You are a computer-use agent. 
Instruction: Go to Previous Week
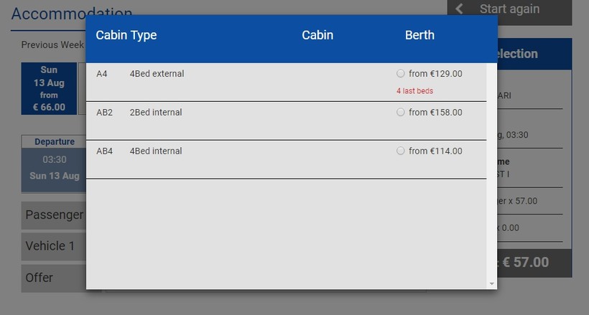[52, 44]
